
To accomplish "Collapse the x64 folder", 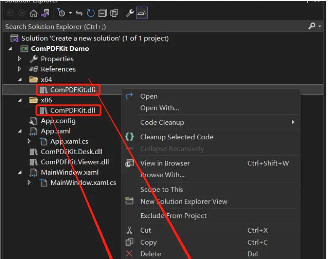I will click(19, 79).
